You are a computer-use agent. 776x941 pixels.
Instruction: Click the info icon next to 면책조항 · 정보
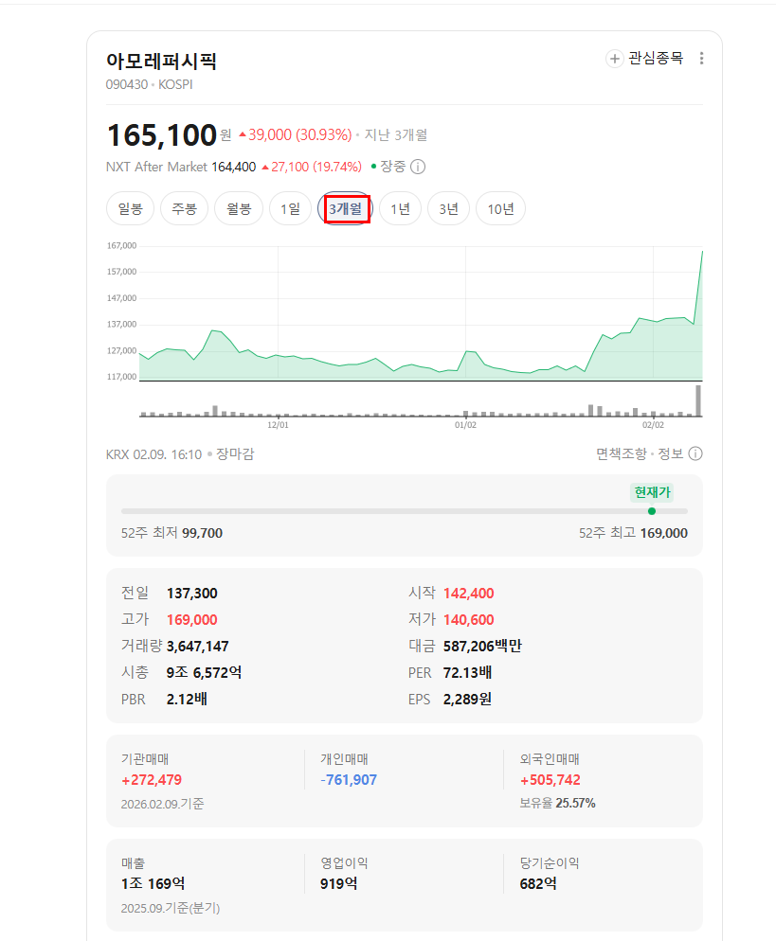point(695,453)
